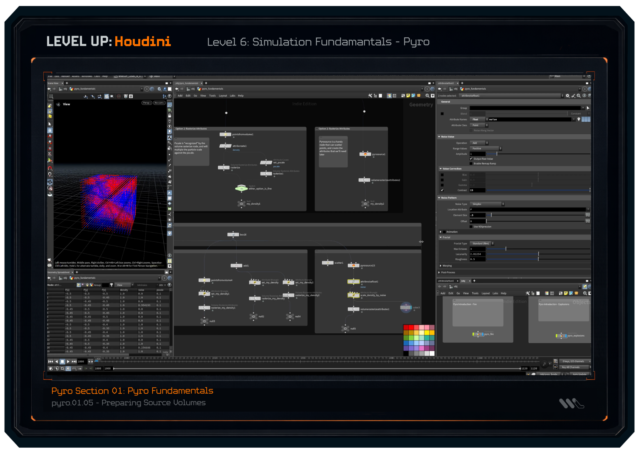Open the Noise Type Simplex dropdown
Image resolution: width=637 pixels, height=452 pixels.
coord(487,204)
